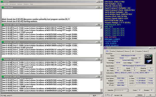The height and width of the screenshot is (97, 156).
Task: Click the AMD Phenom II logo image
Action: pos(148,59)
